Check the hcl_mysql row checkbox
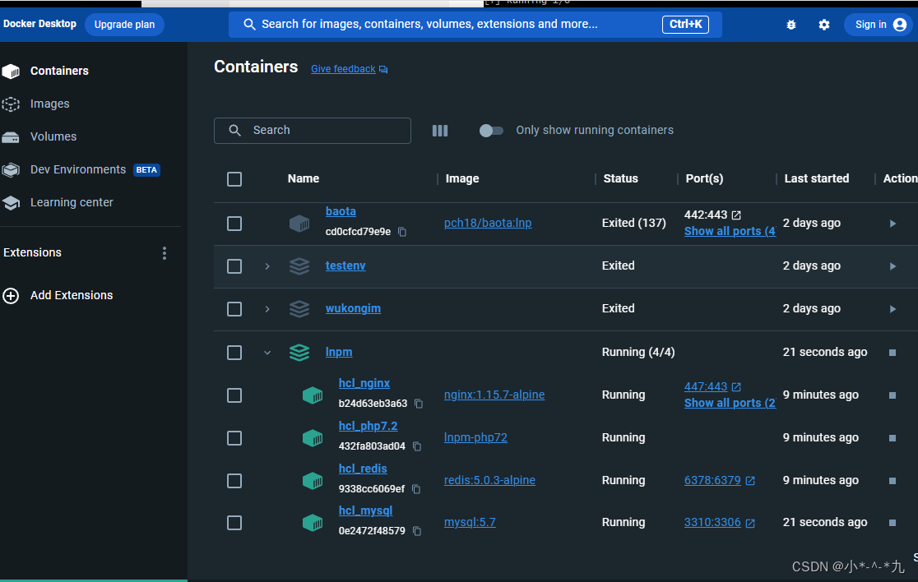Image resolution: width=918 pixels, height=582 pixels. click(x=234, y=523)
